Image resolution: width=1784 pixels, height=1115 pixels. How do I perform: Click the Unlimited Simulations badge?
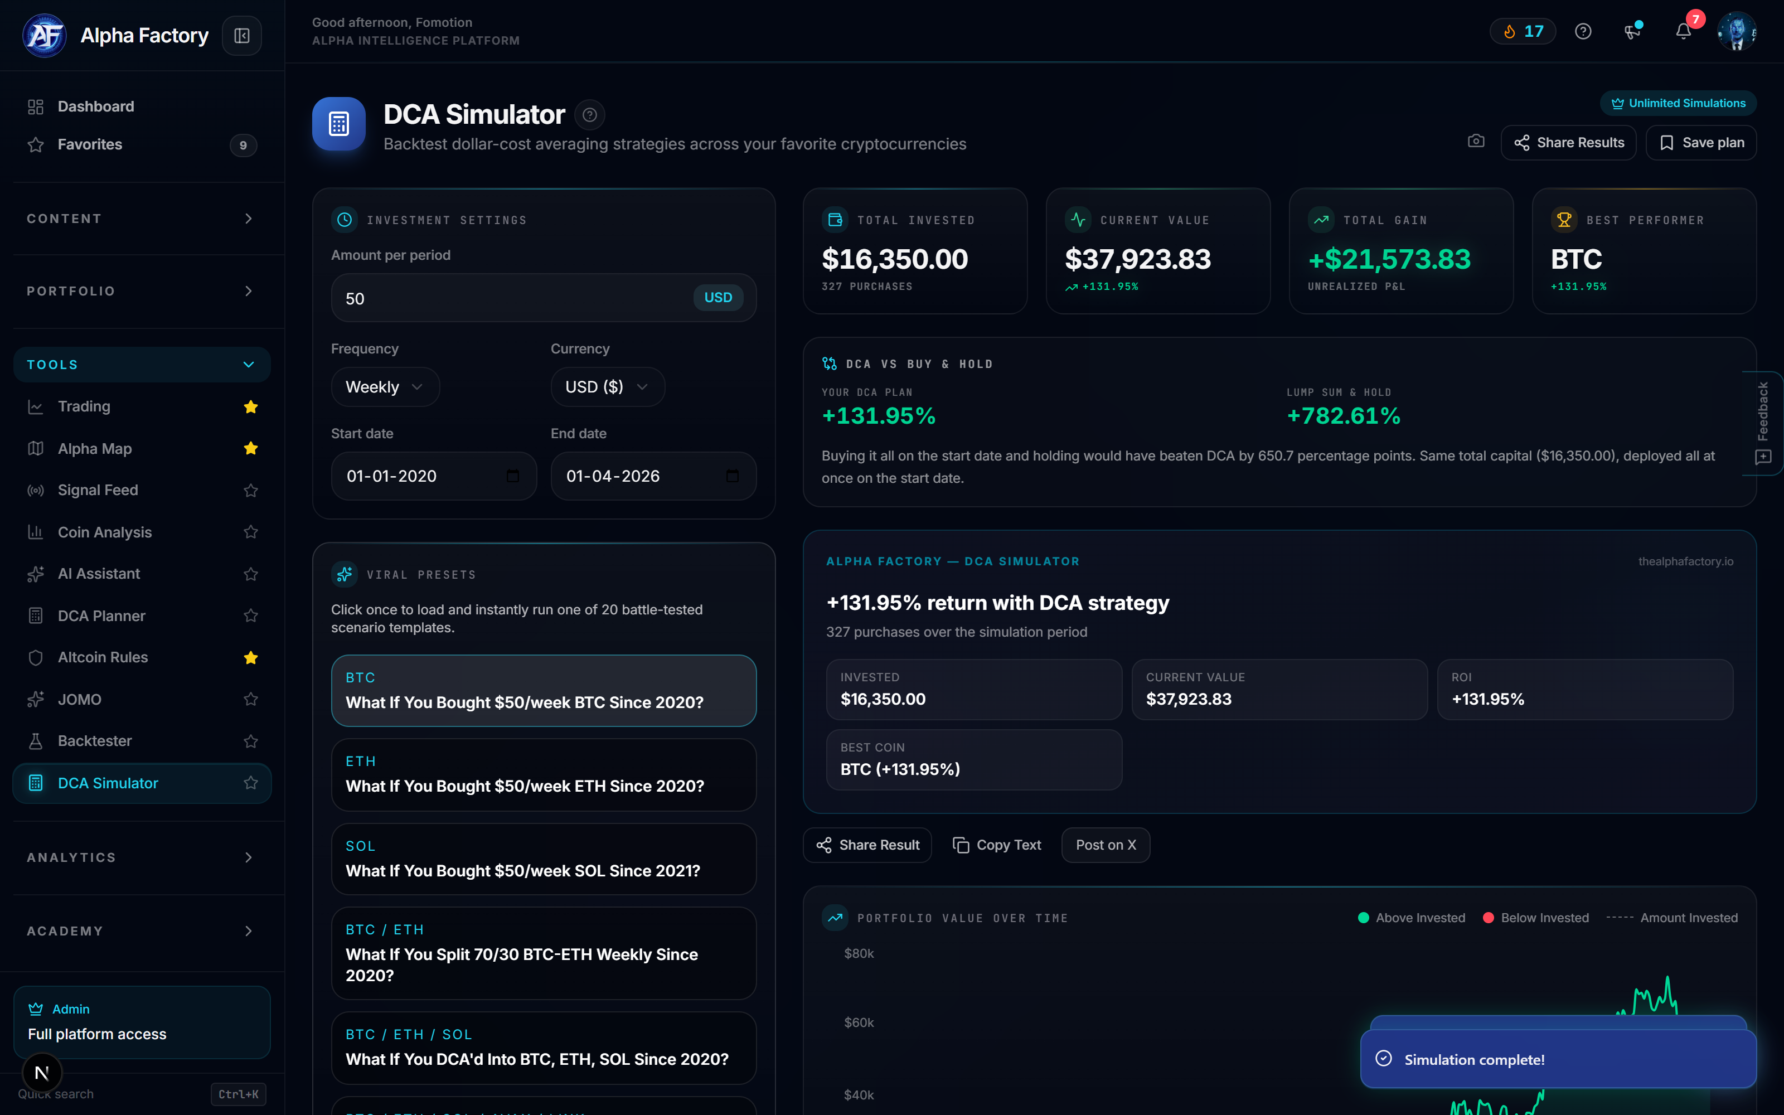pyautogui.click(x=1679, y=103)
